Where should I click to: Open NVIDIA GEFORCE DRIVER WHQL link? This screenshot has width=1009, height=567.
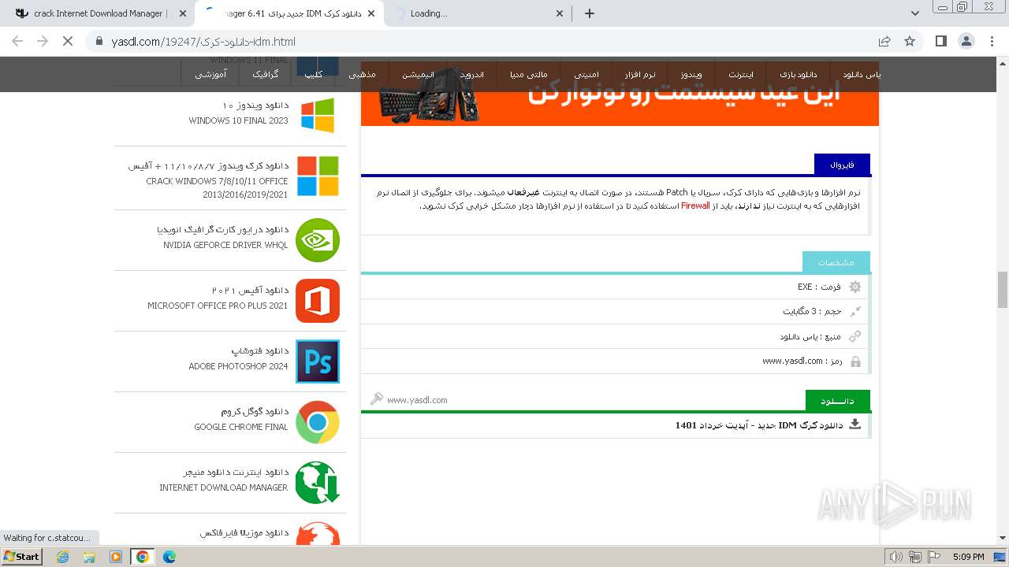pyautogui.click(x=225, y=245)
